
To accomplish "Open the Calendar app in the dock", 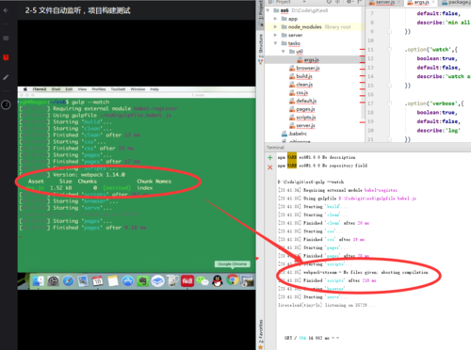I will click(98, 280).
